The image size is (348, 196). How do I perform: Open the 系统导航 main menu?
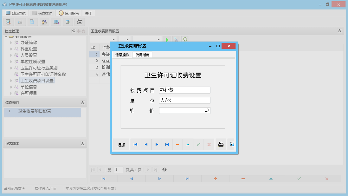(x=16, y=13)
